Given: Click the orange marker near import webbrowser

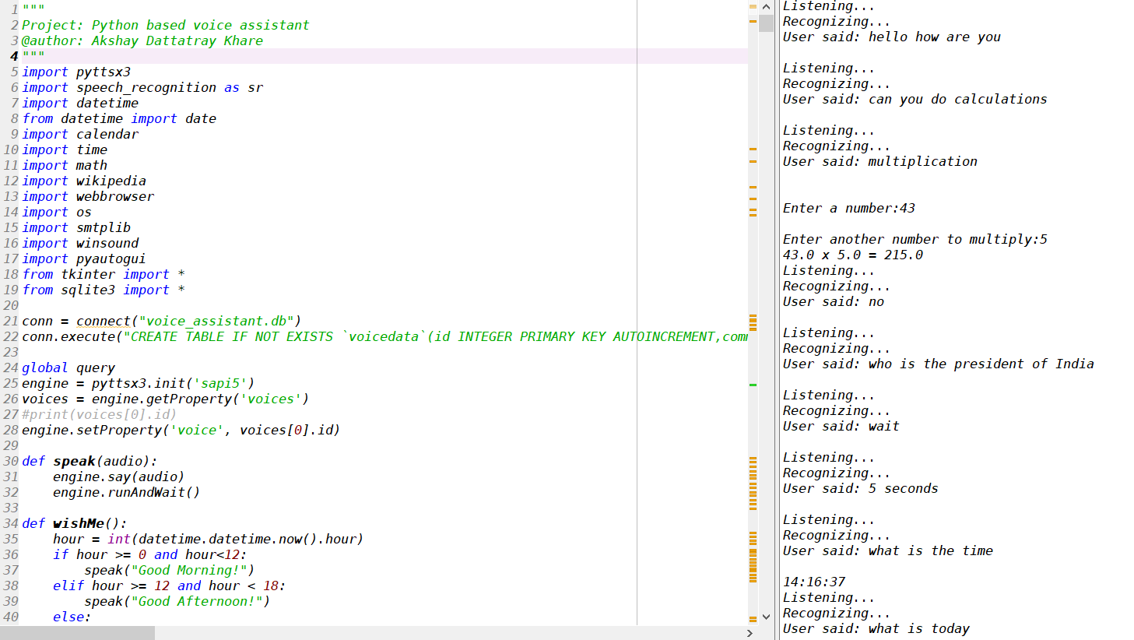Looking at the screenshot, I should click(752, 196).
